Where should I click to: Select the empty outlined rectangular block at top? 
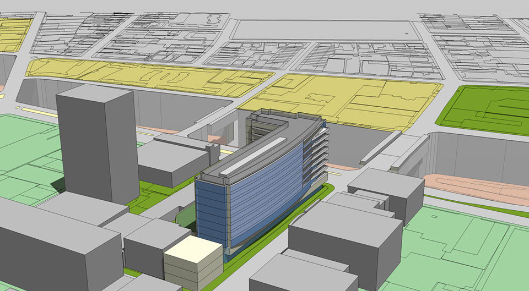pos(325,30)
